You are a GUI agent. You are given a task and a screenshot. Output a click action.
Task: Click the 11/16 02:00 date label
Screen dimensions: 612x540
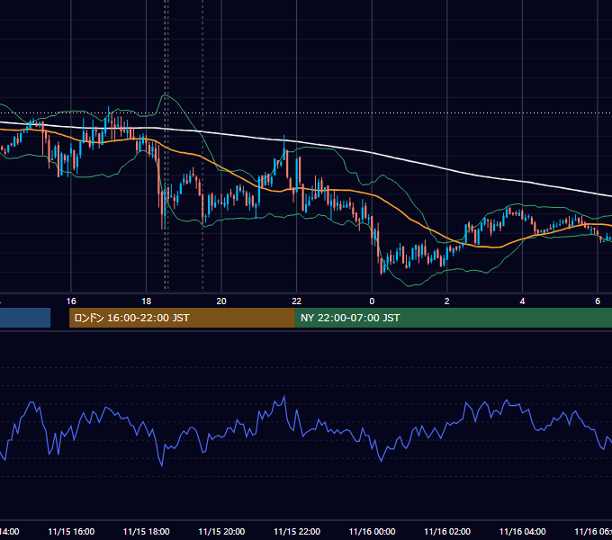[447, 531]
